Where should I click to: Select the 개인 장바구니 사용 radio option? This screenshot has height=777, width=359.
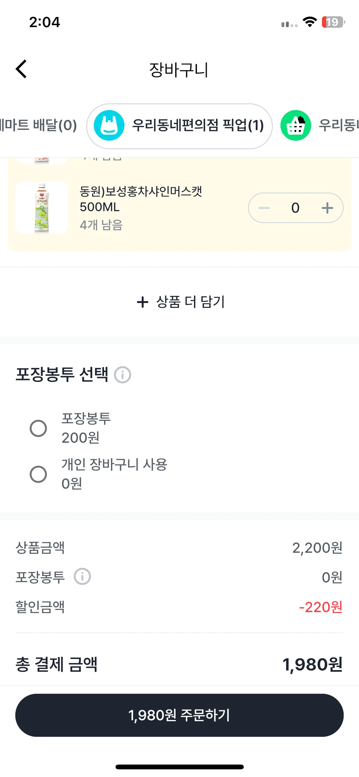point(38,474)
